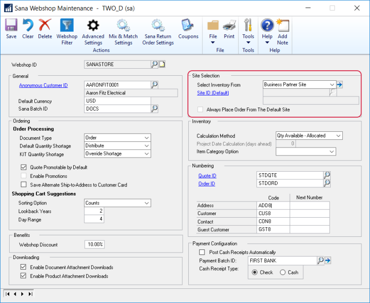Open Advanced Settings gear icon
This screenshot has width=370, height=303.
click(x=93, y=25)
